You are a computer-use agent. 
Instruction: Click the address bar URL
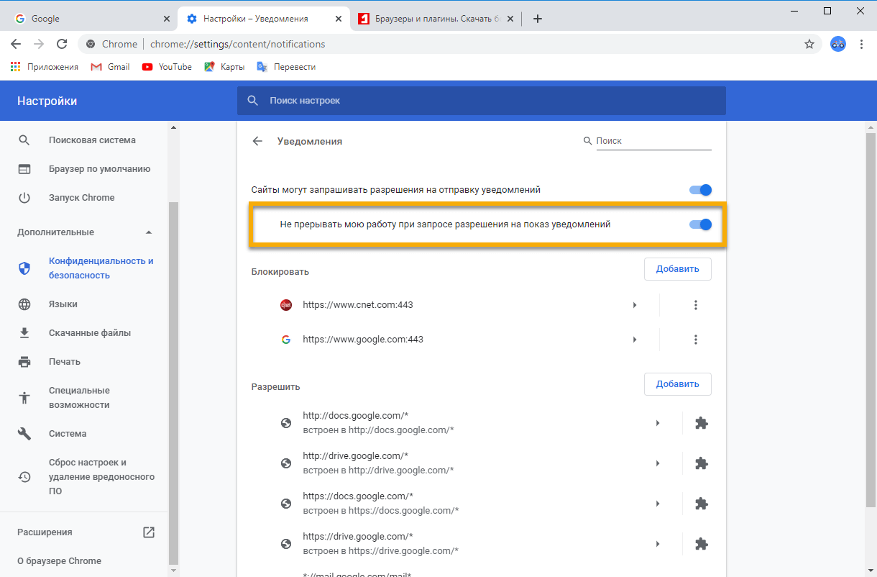(x=238, y=44)
